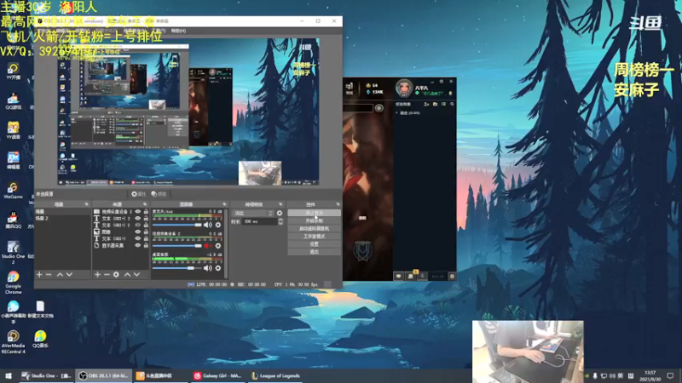Open Google Chrome desktop shortcut

click(x=13, y=283)
